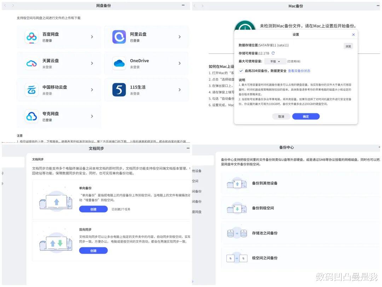
Task: Expand the 中国移动云盘 row chevron
Action: point(92,90)
